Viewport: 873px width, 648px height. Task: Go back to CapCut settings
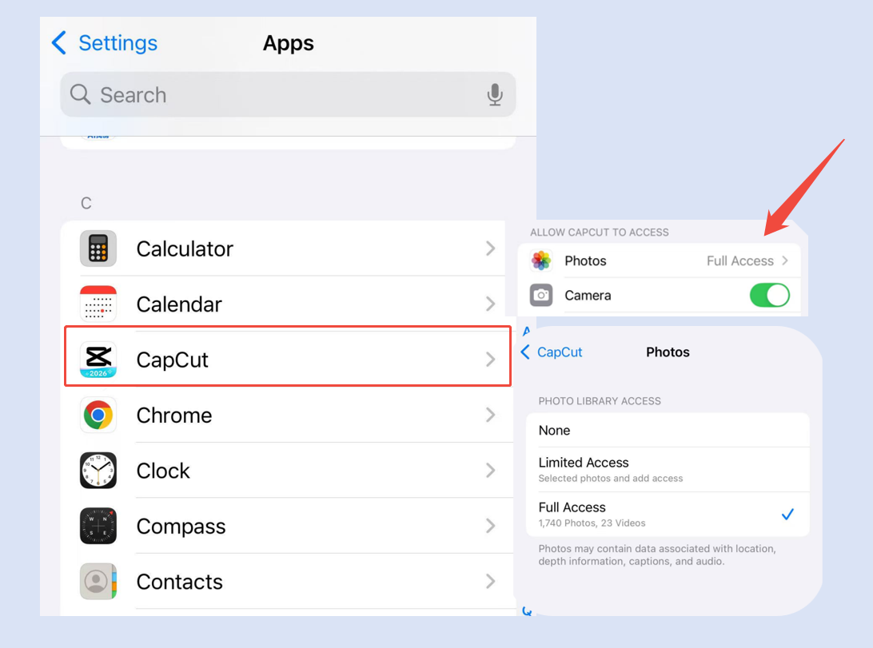pyautogui.click(x=552, y=352)
